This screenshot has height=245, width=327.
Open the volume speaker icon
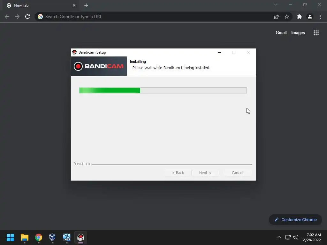[296, 237]
